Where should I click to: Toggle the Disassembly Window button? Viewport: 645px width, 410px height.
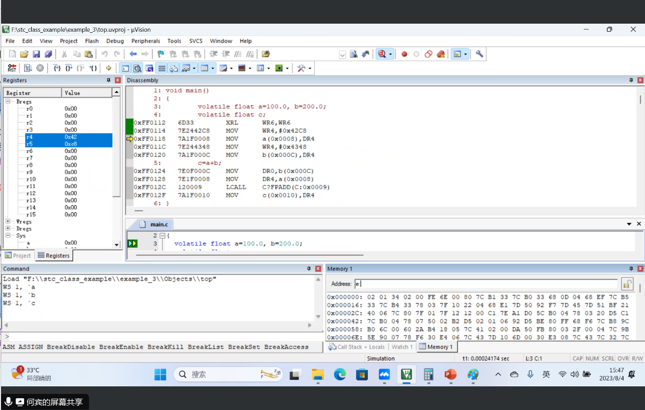(x=137, y=68)
